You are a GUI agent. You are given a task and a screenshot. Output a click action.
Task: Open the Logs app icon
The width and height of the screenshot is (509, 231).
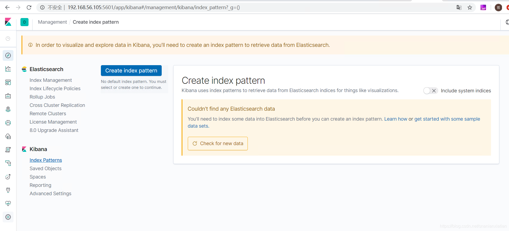(x=8, y=150)
